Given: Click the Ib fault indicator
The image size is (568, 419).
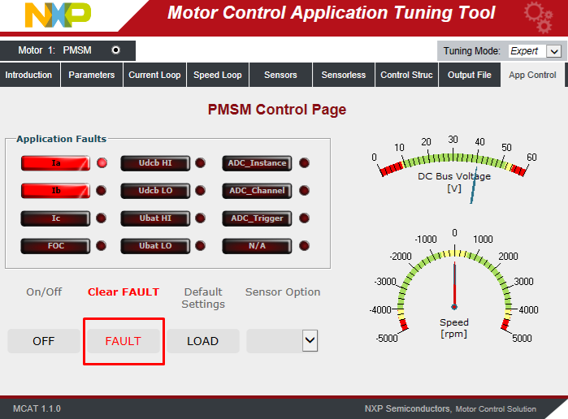Looking at the screenshot, I should [55, 191].
